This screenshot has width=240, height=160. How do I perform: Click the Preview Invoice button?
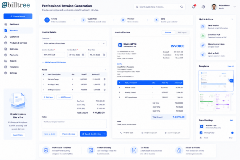pos(68,134)
